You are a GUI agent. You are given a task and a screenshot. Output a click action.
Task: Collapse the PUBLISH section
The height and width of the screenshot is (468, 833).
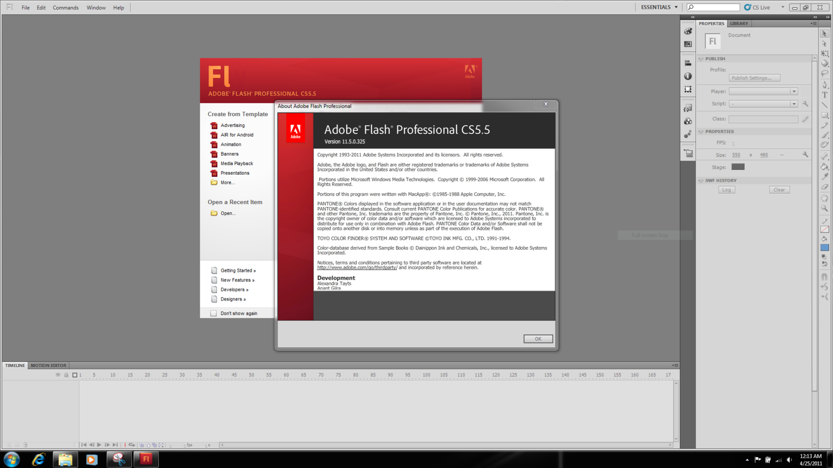tap(701, 59)
